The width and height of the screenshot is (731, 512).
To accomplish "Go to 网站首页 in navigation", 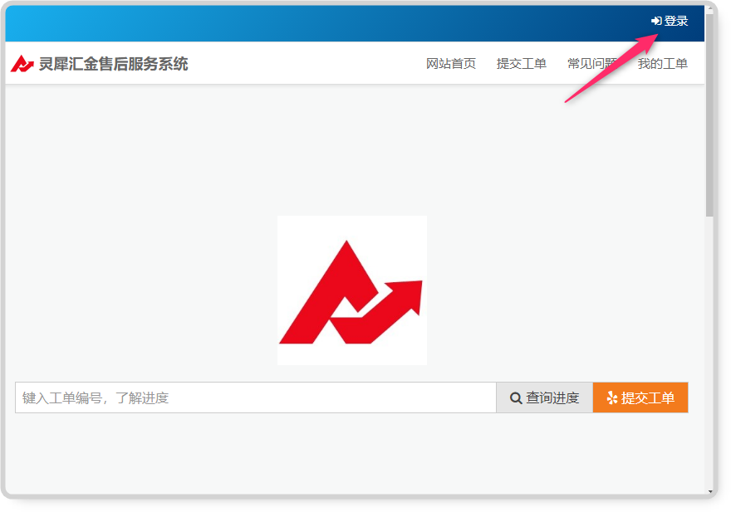I will click(x=451, y=64).
